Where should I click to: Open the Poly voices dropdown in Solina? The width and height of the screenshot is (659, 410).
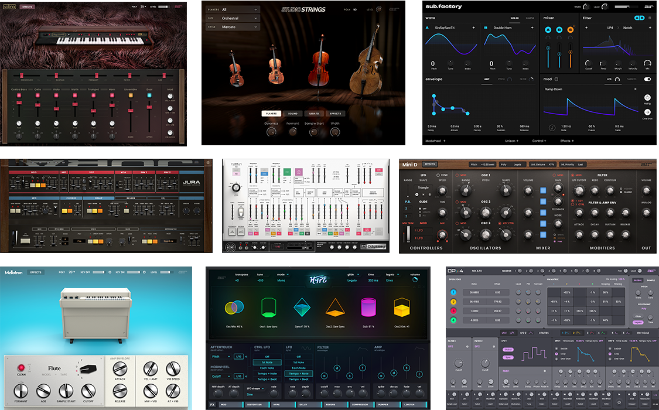pyautogui.click(x=144, y=6)
